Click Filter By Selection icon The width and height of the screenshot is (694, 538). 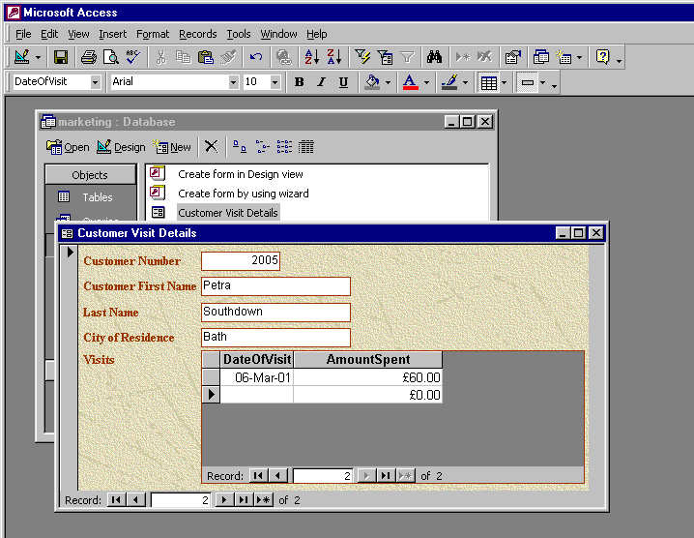click(362, 57)
